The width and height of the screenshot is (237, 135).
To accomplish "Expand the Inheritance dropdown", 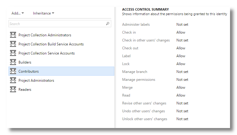I will point(44,13).
